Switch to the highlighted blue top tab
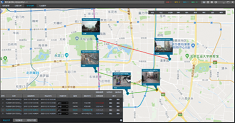Viewport: 235px width, 123px height. (x=30, y=6)
